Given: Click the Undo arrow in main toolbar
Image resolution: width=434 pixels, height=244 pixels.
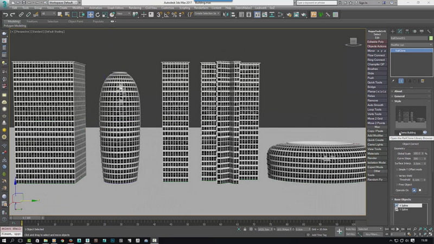Looking at the screenshot, I should point(5,15).
